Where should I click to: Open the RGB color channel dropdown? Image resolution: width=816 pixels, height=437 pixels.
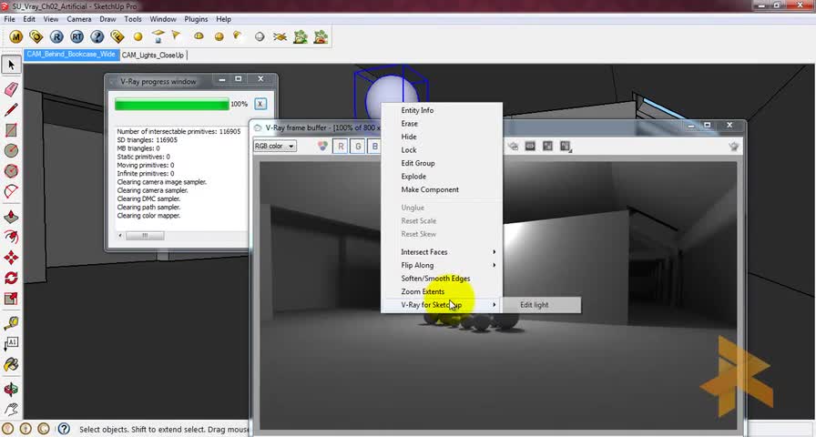point(275,147)
